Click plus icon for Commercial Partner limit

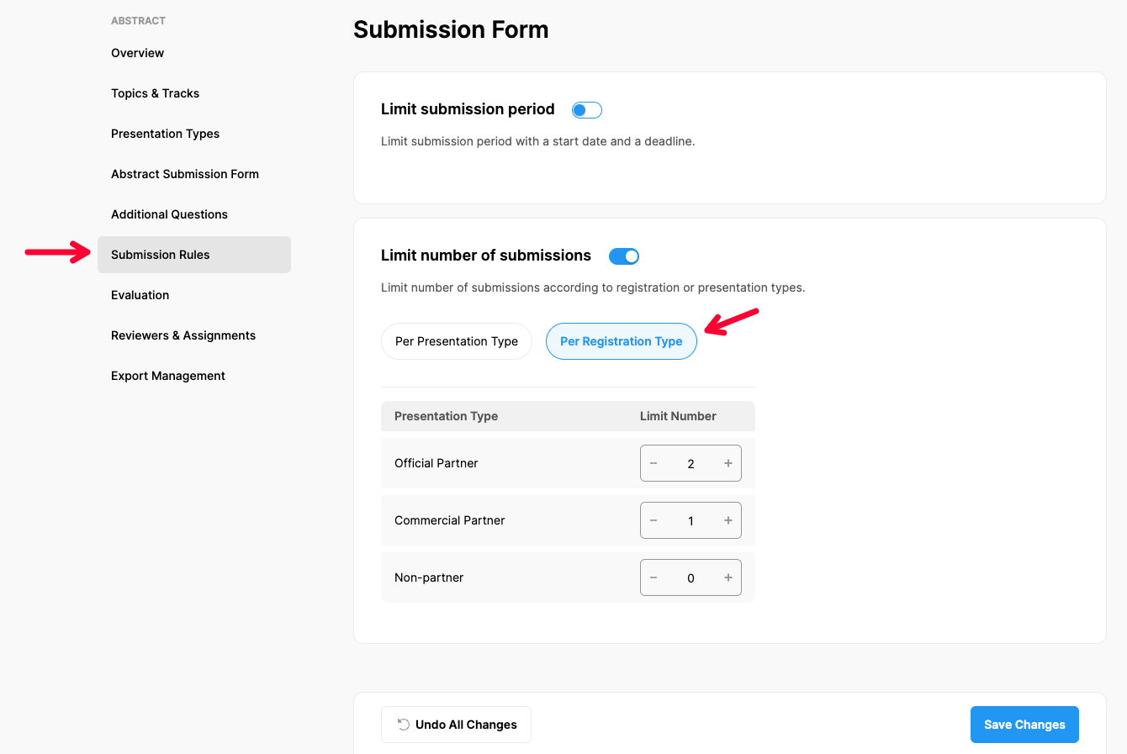728,520
